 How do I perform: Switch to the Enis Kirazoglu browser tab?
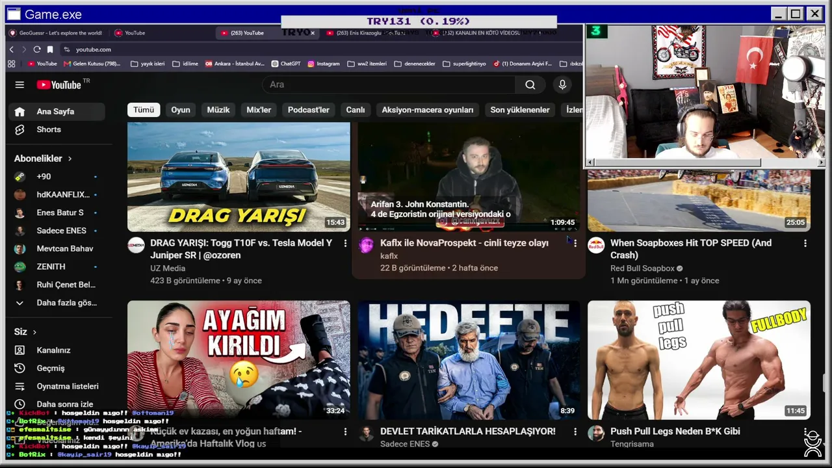[x=370, y=33]
